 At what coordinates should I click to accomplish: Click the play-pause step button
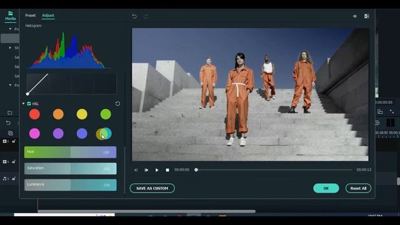click(x=146, y=170)
